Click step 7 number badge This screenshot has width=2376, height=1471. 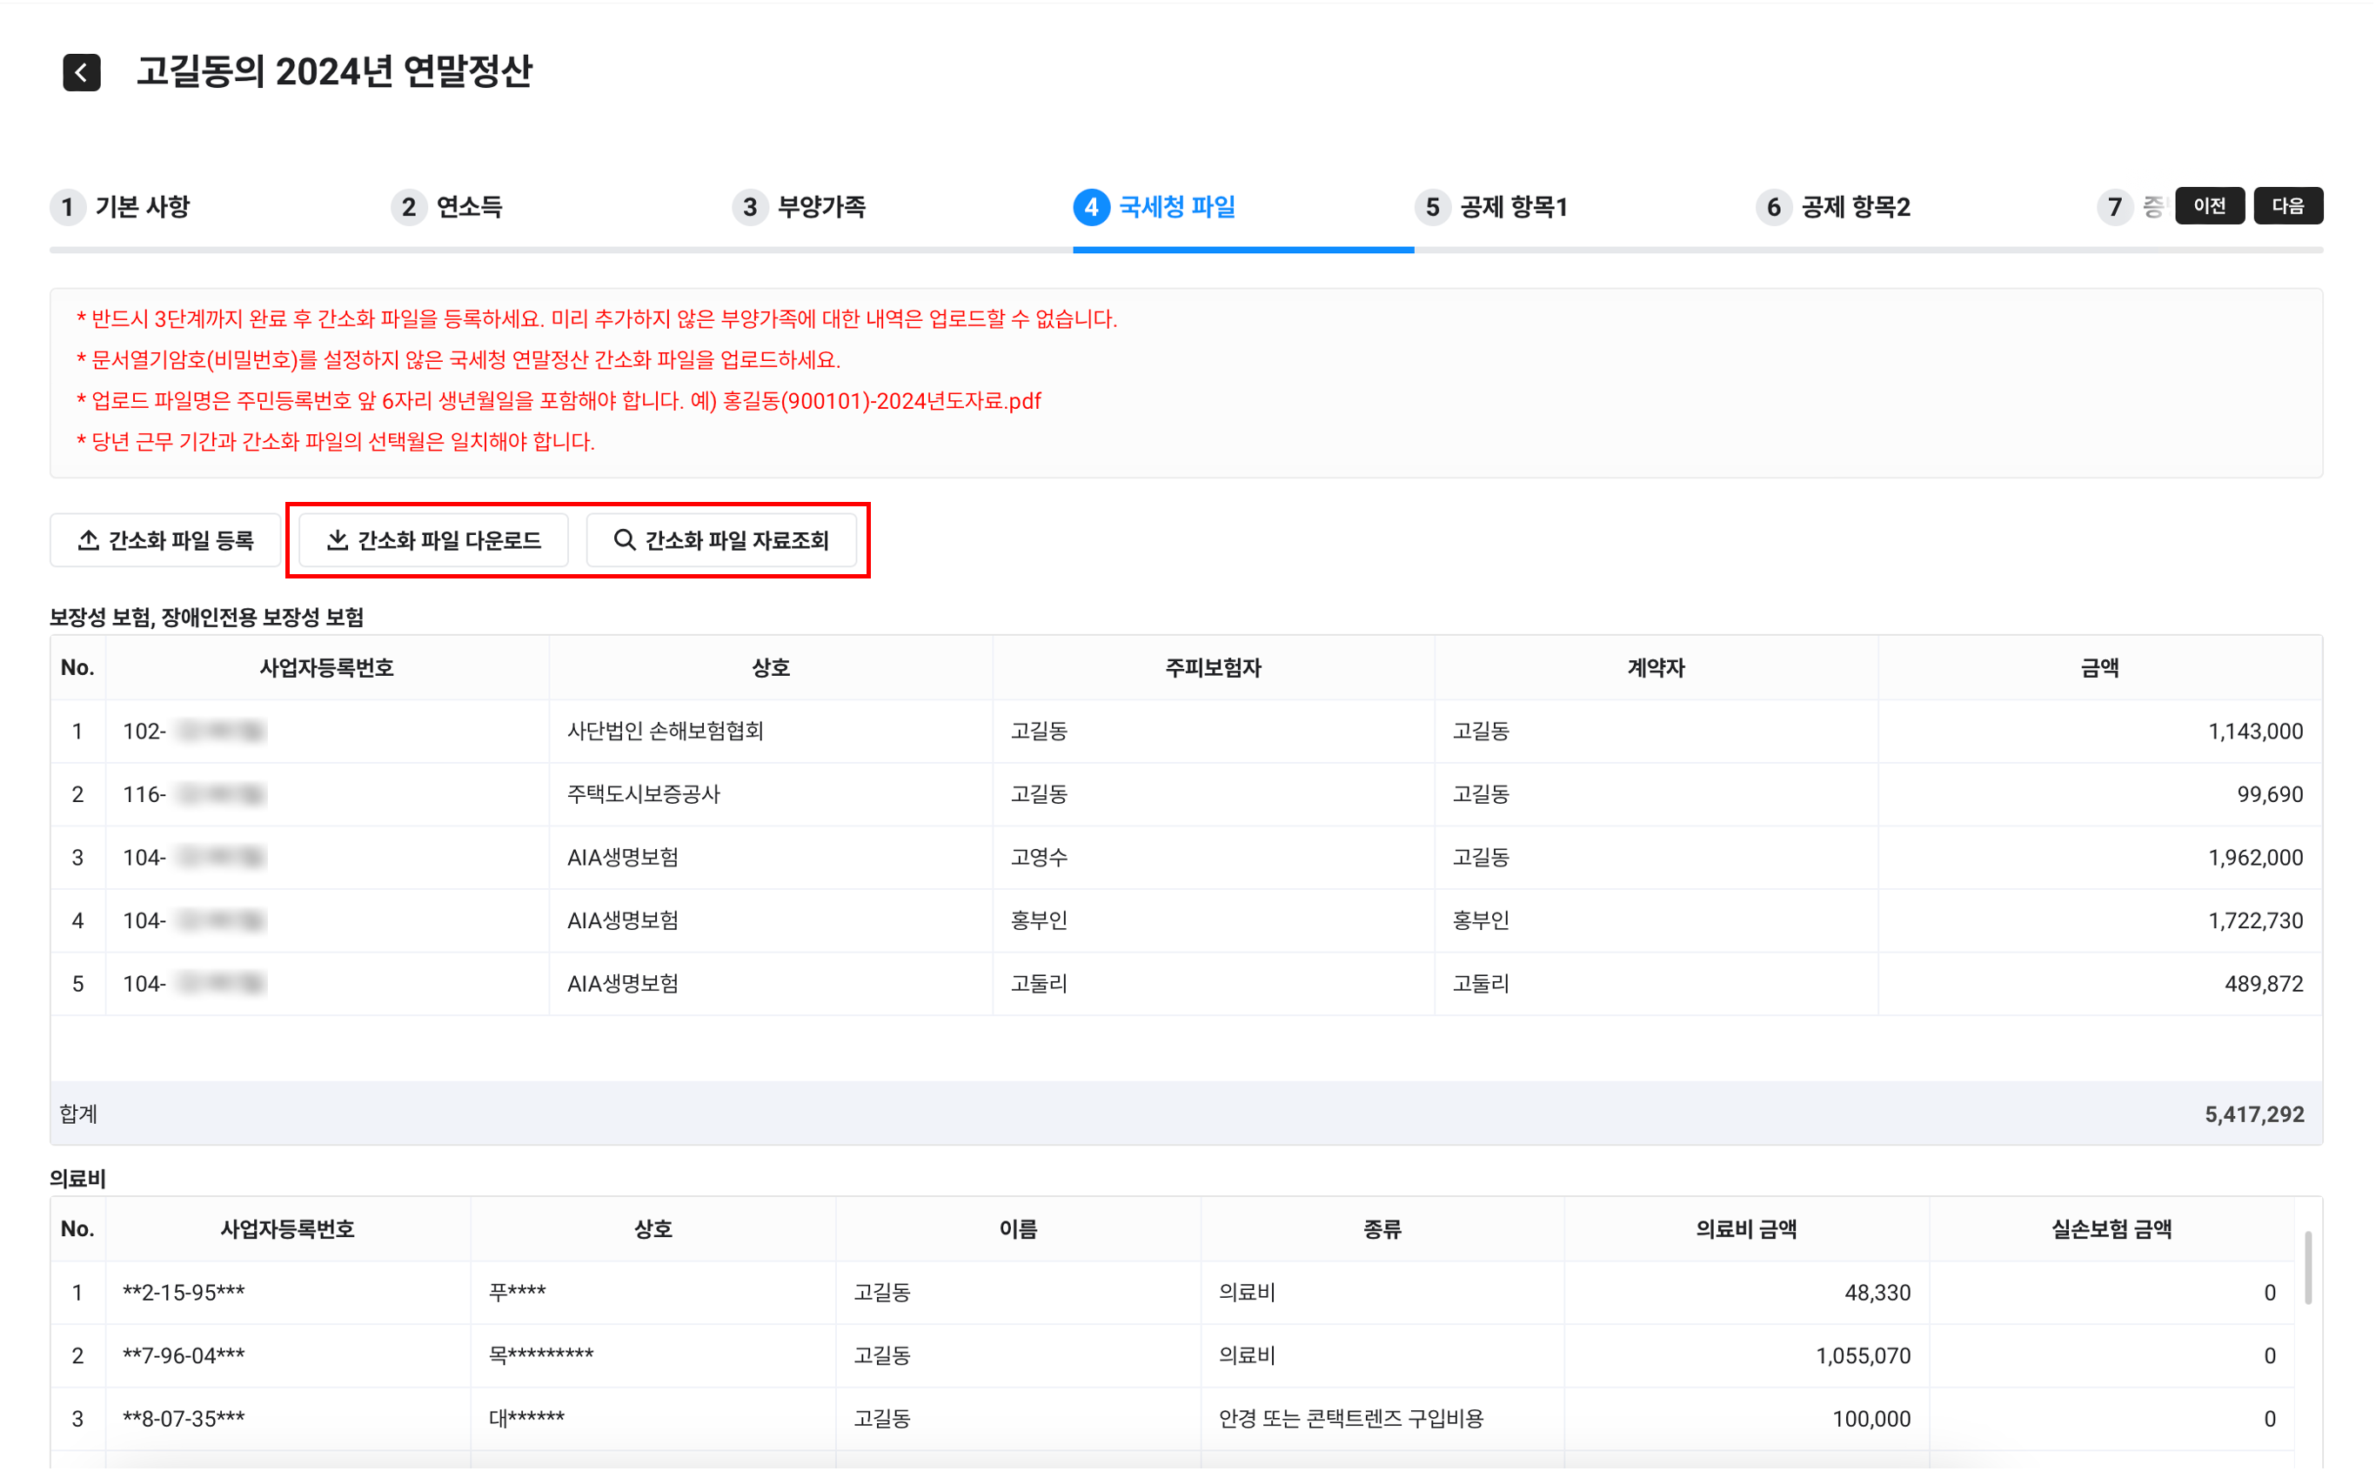2114,207
